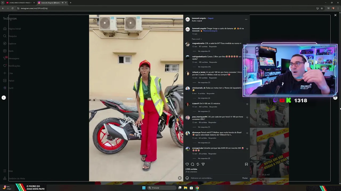This screenshot has width=341, height=191.
Task: Reply to rodrigoxbelizario's comment
Action: pos(213,62)
